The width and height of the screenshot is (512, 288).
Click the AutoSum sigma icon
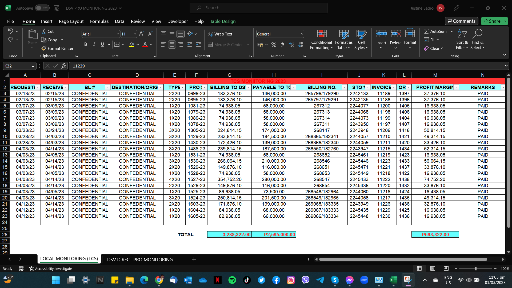pos(426,31)
